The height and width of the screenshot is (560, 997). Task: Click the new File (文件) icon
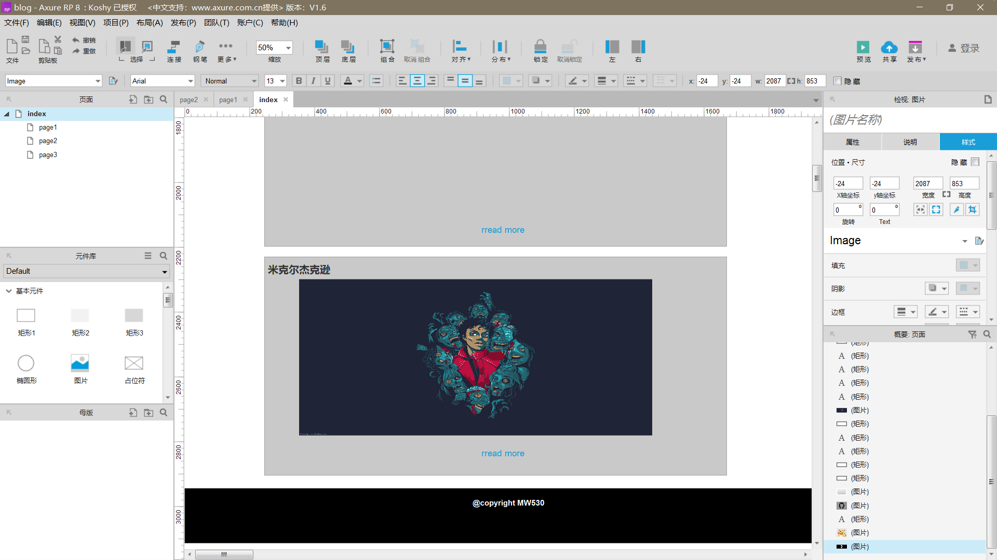[x=11, y=46]
